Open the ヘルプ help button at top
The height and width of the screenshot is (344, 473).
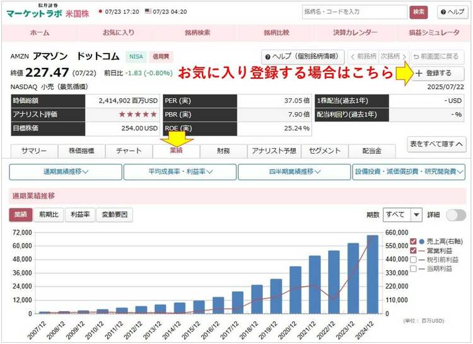pyautogui.click(x=452, y=12)
